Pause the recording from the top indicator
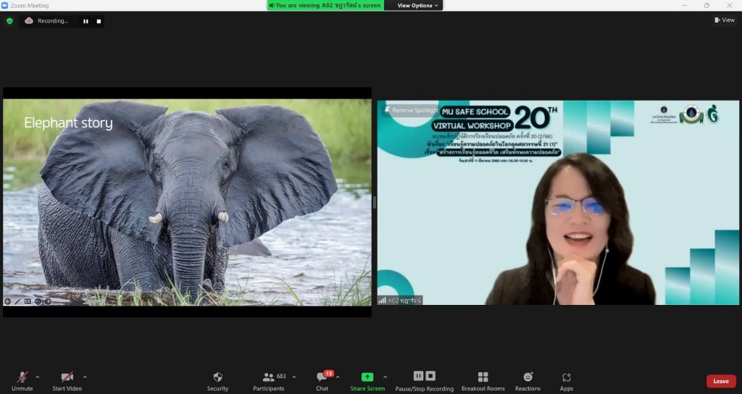The image size is (742, 394). tap(86, 21)
